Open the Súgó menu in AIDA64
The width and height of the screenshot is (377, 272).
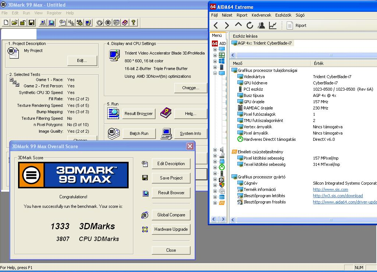pyautogui.click(x=300, y=15)
